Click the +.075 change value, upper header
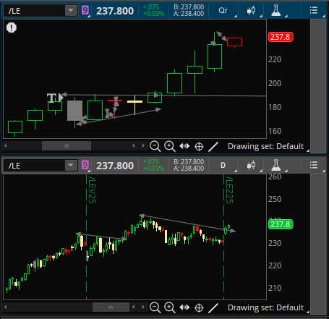Image resolution: width=329 pixels, height=319 pixels. pos(151,7)
